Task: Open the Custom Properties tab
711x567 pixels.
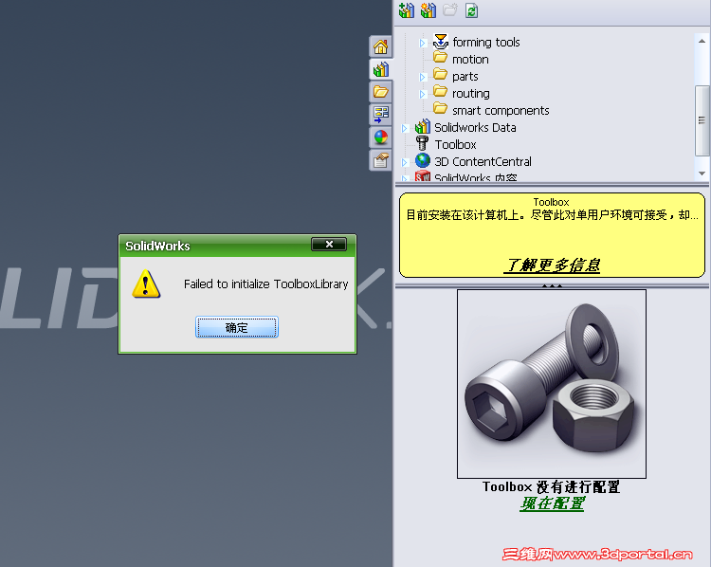Action: pos(380,159)
